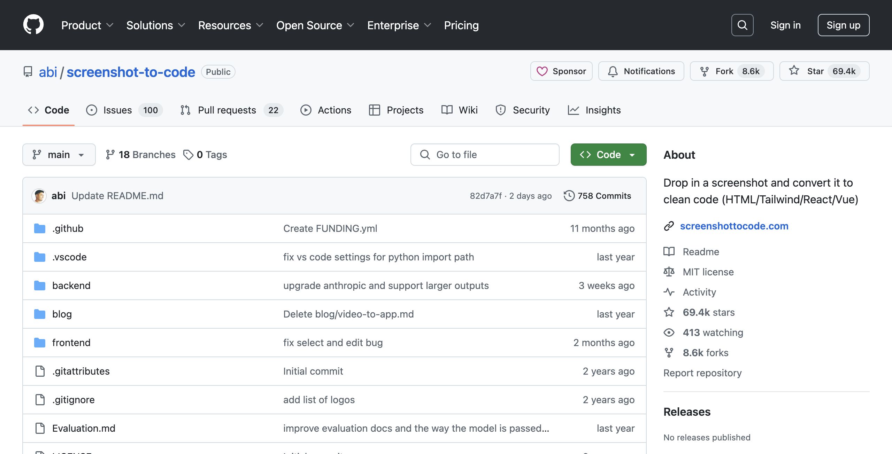The width and height of the screenshot is (892, 454).
Task: Open the Projects tab
Action: 396,110
